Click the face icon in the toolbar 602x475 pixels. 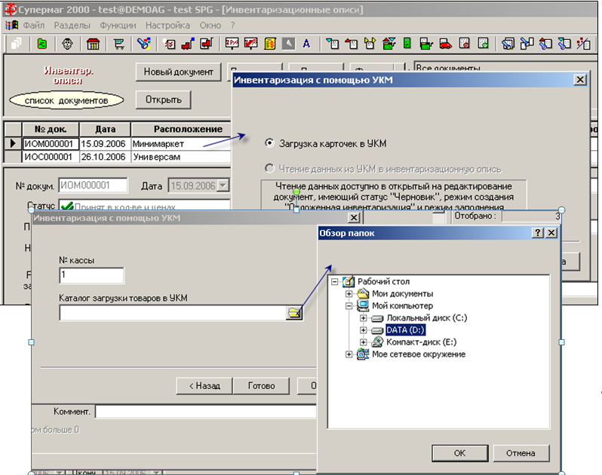(68, 44)
